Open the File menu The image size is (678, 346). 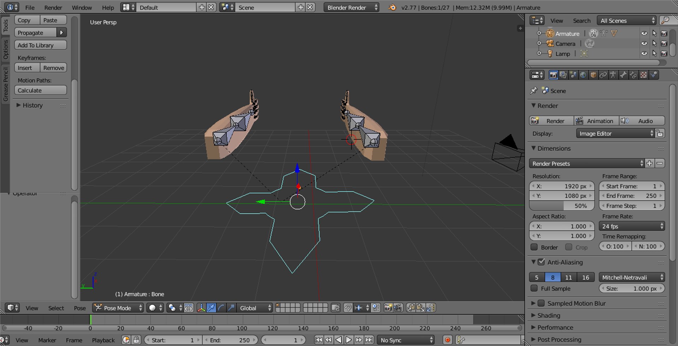(x=30, y=7)
